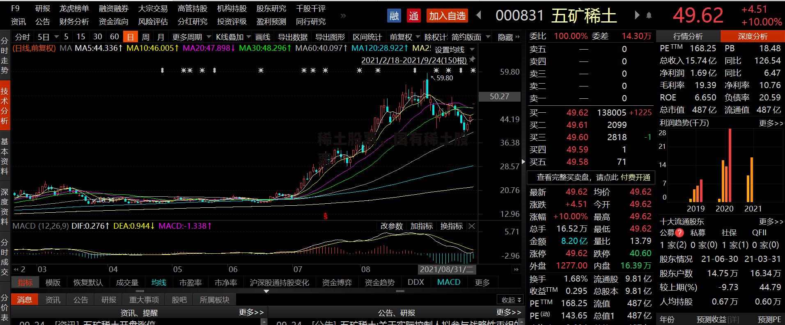Open 更多 indicators list
Viewport: 785px width, 325px height.
click(x=482, y=282)
